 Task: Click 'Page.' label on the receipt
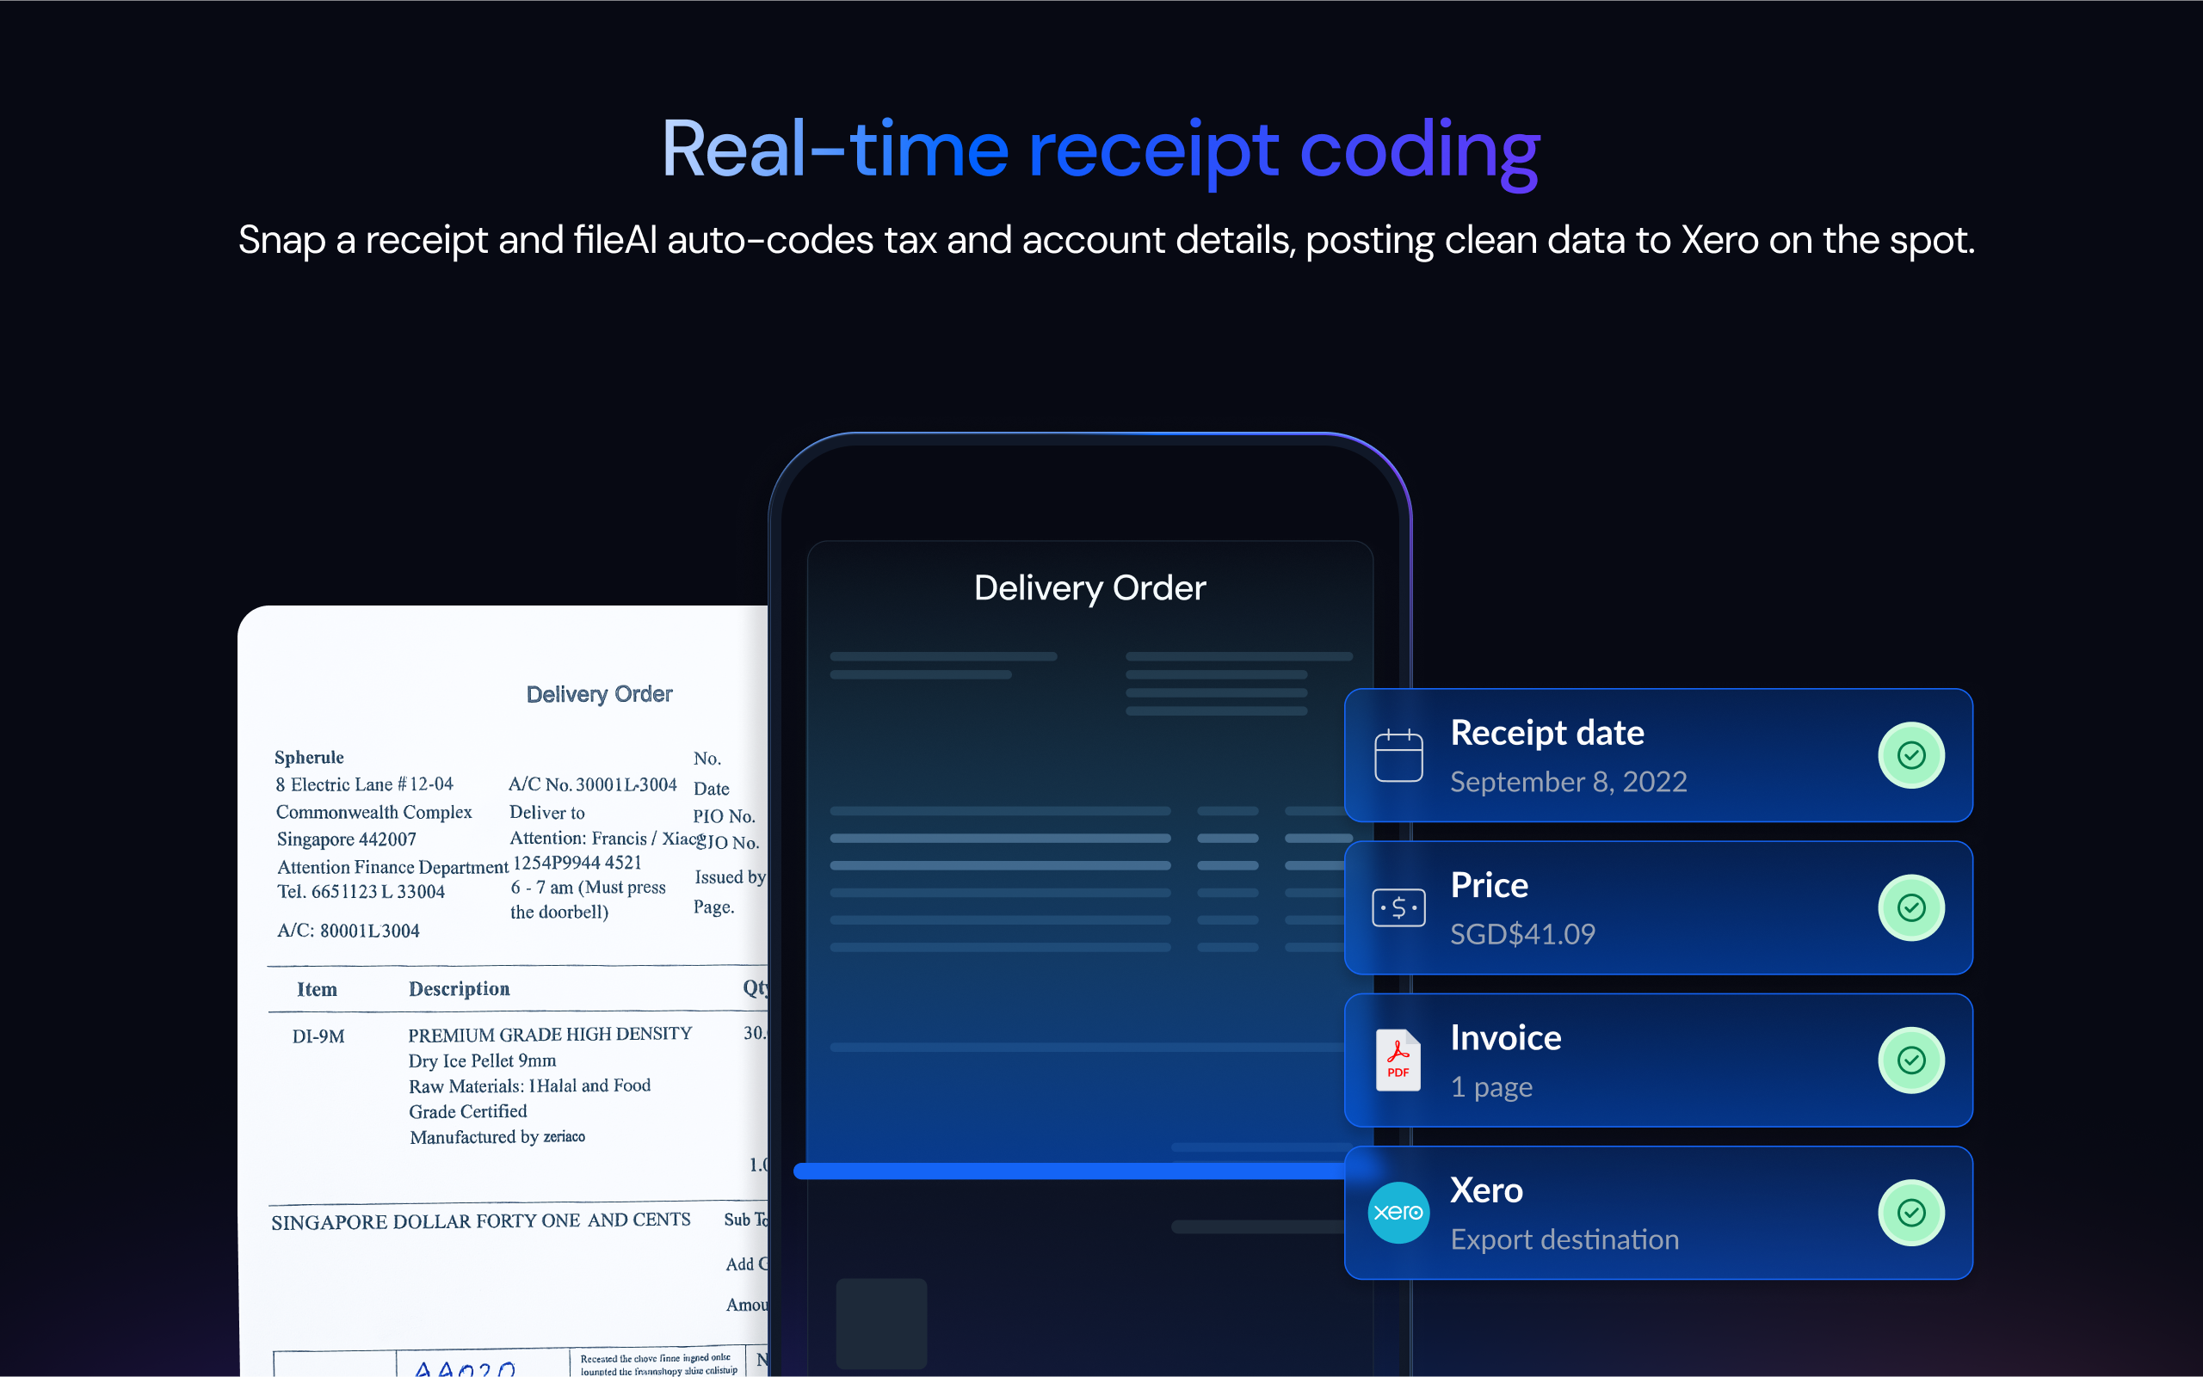point(713,907)
